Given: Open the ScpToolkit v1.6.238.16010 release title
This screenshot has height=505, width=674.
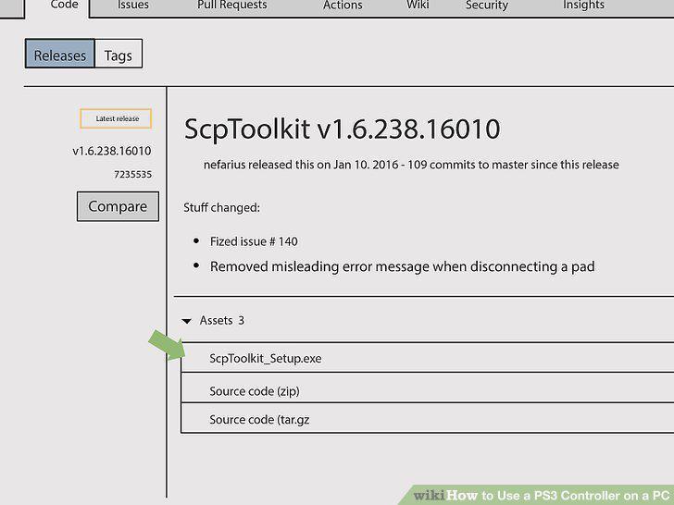Looking at the screenshot, I should coord(343,129).
